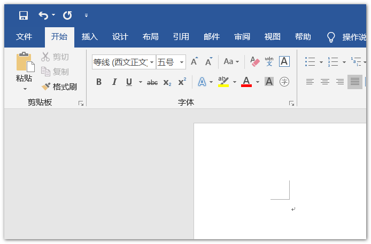This screenshot has width=371, height=244.
Task: Open the 文件 tab
Action: [24, 37]
